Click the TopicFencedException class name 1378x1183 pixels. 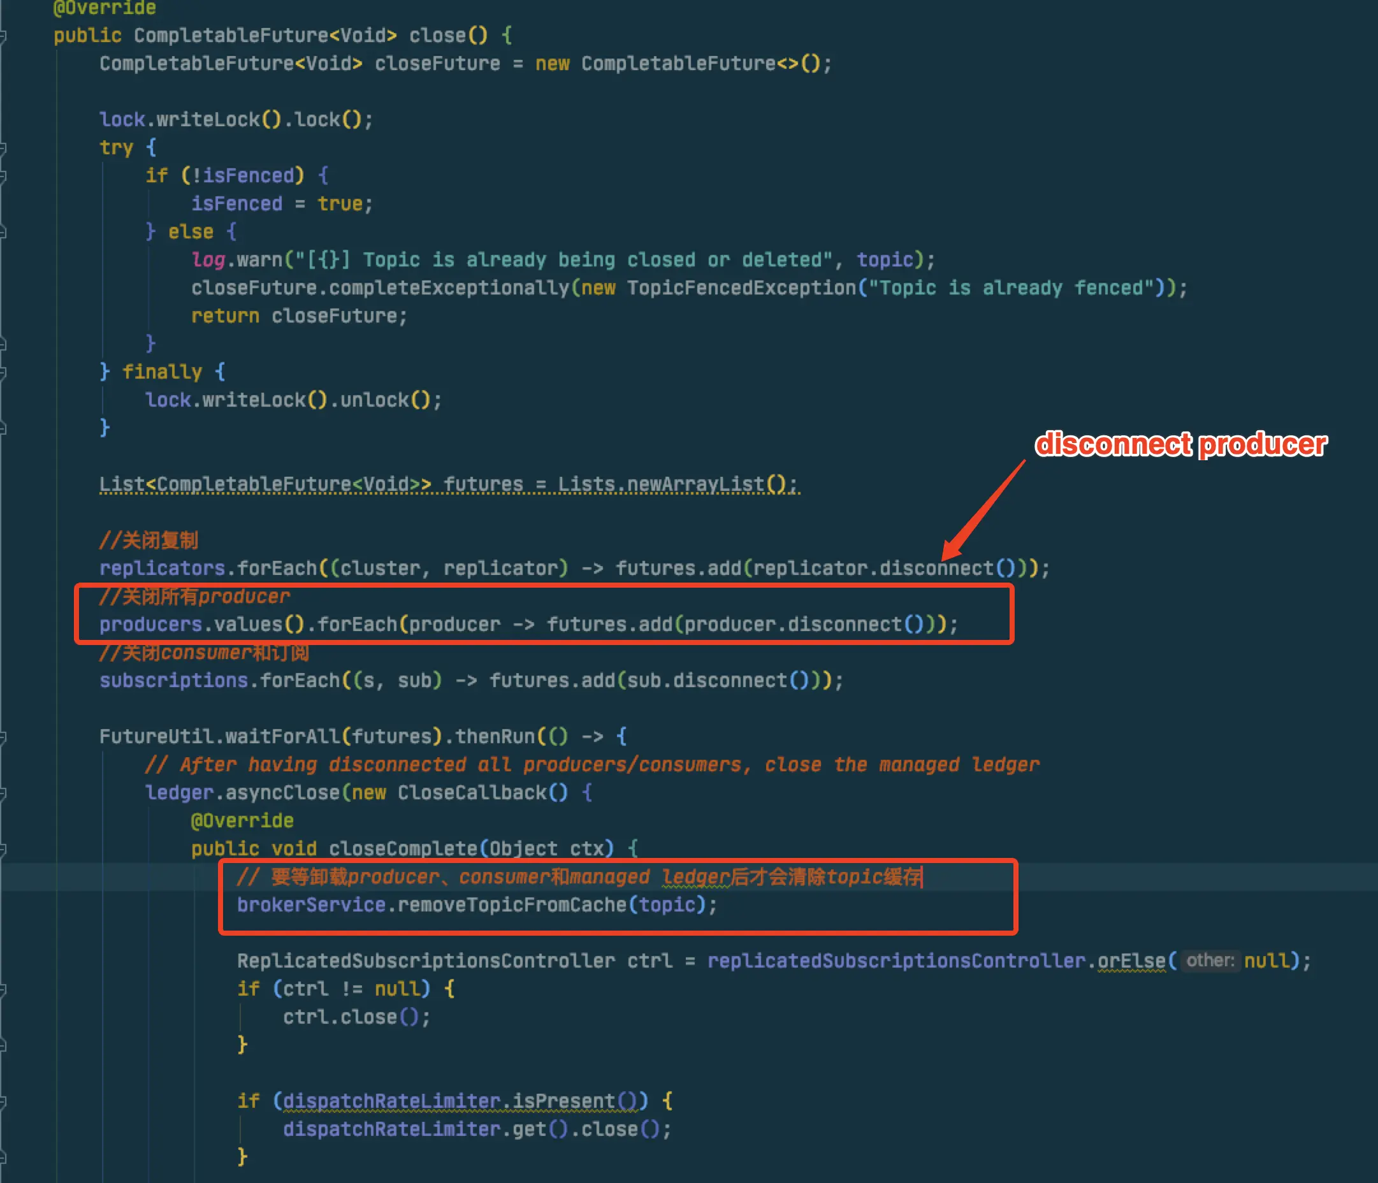[x=741, y=288]
